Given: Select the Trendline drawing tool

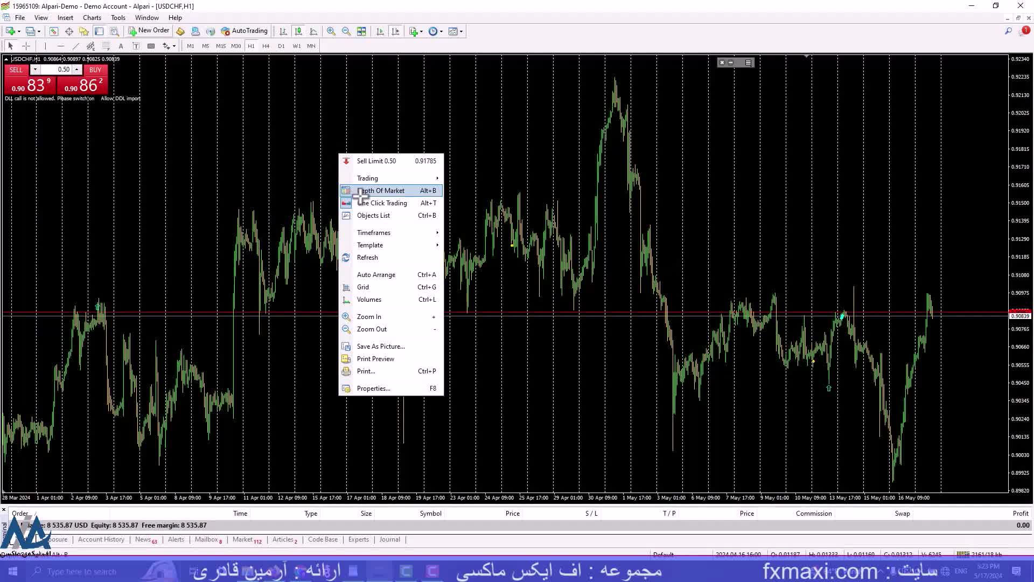Looking at the screenshot, I should click(75, 46).
